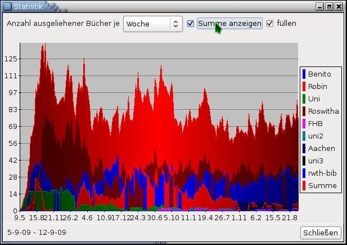
Task: Click the 42 y-axis value
Action: (x=12, y=160)
